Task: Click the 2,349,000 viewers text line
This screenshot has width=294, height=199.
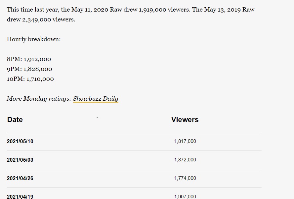Action: [x=41, y=20]
